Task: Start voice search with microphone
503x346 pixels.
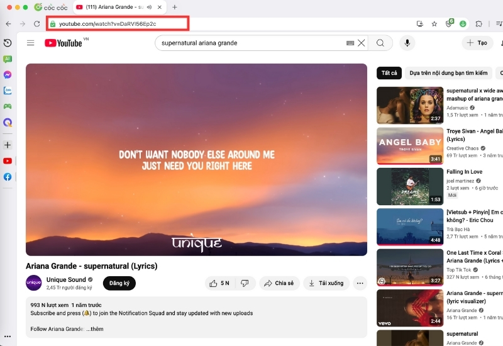Action: [407, 43]
